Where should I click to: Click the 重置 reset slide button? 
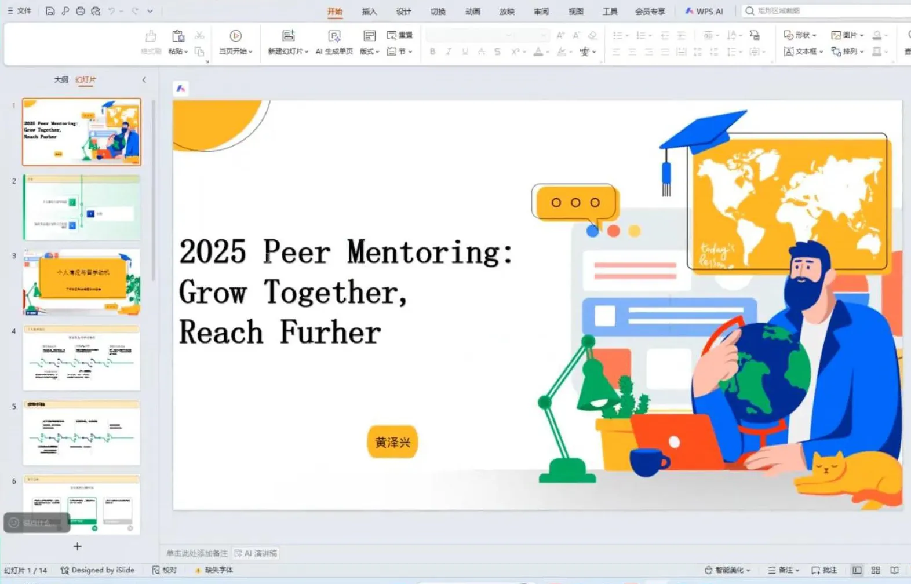pos(399,35)
